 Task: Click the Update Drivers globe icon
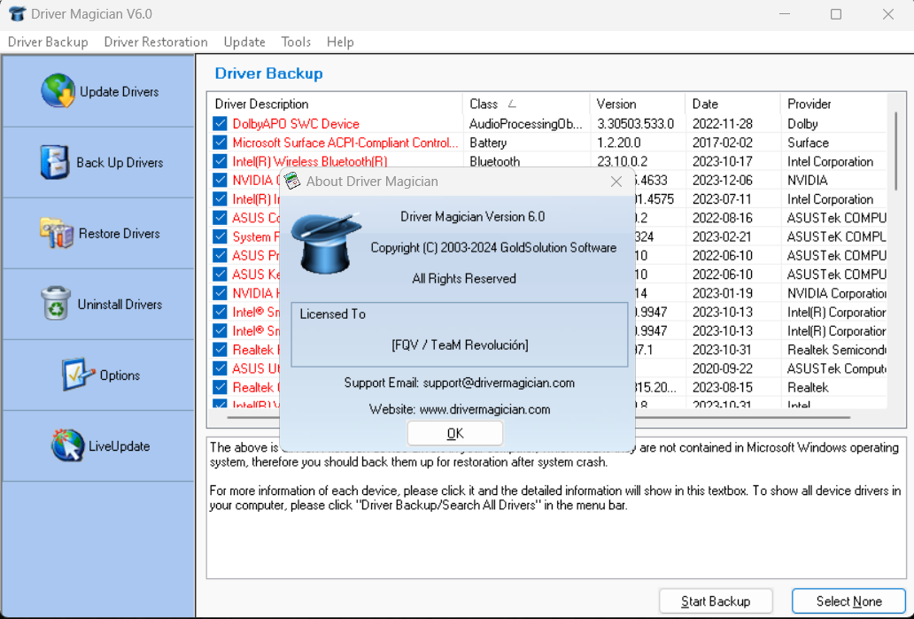tap(58, 91)
